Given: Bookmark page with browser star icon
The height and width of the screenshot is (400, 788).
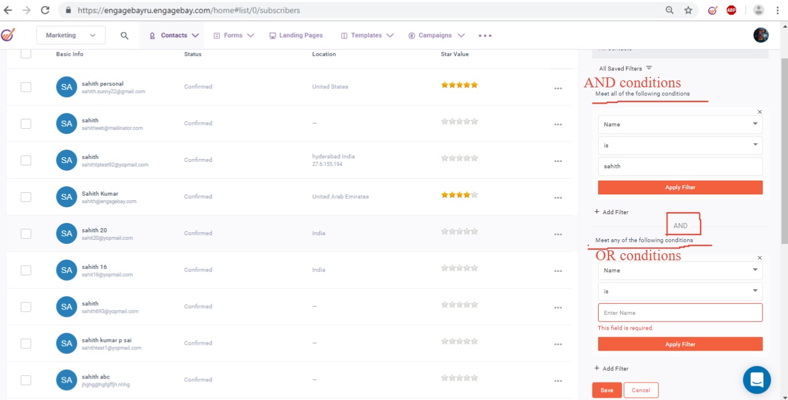Looking at the screenshot, I should [x=688, y=10].
